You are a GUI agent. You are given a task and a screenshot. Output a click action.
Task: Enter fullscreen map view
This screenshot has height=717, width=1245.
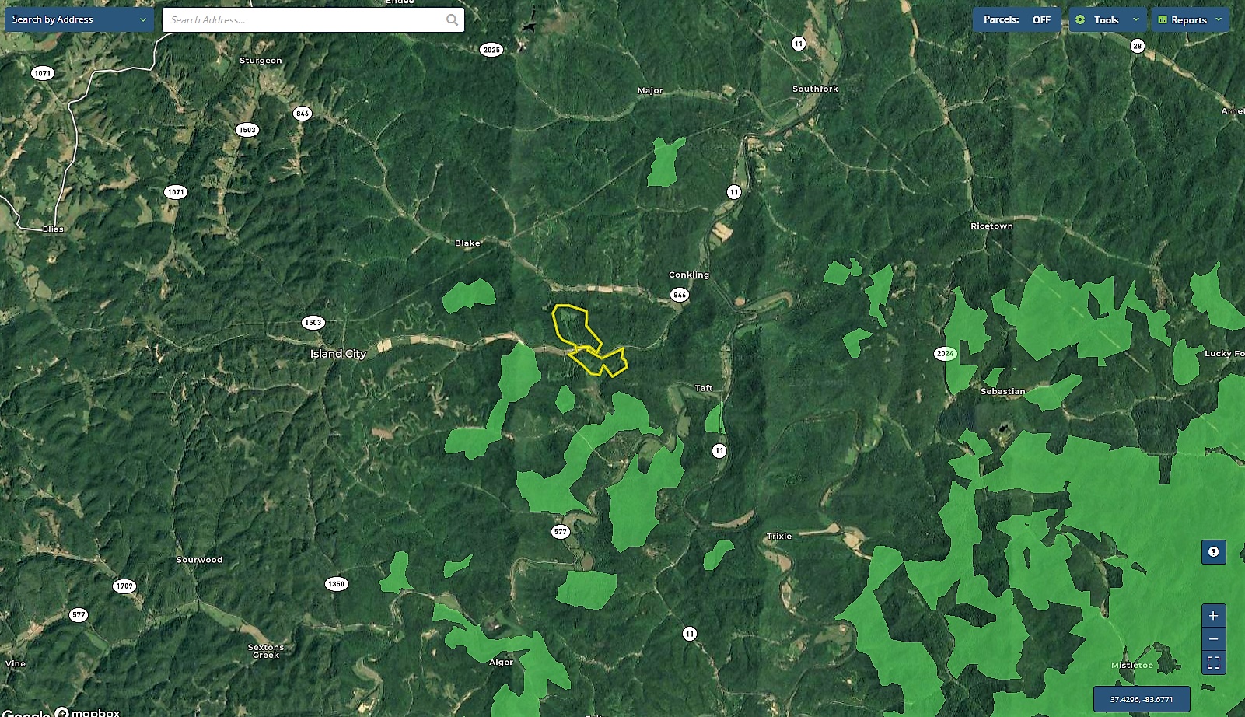[x=1213, y=663]
